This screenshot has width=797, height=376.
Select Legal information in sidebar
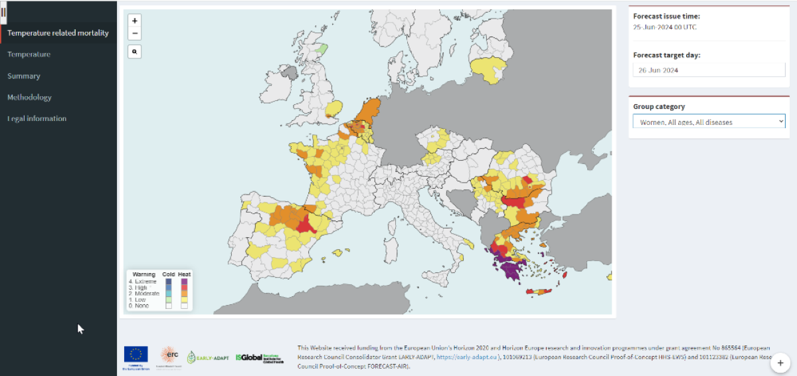point(37,118)
